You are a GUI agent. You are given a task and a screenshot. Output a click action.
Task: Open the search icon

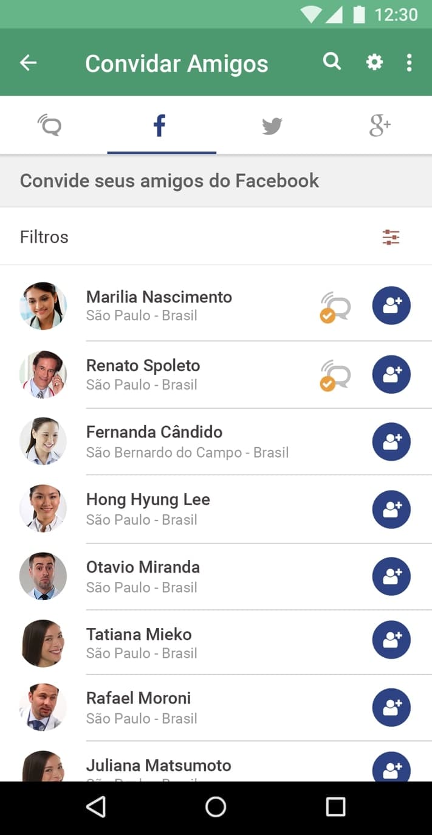click(332, 61)
